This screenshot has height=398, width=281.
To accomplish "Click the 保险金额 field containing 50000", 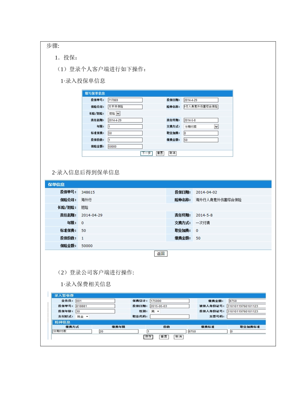I will pyautogui.click(x=125, y=147).
